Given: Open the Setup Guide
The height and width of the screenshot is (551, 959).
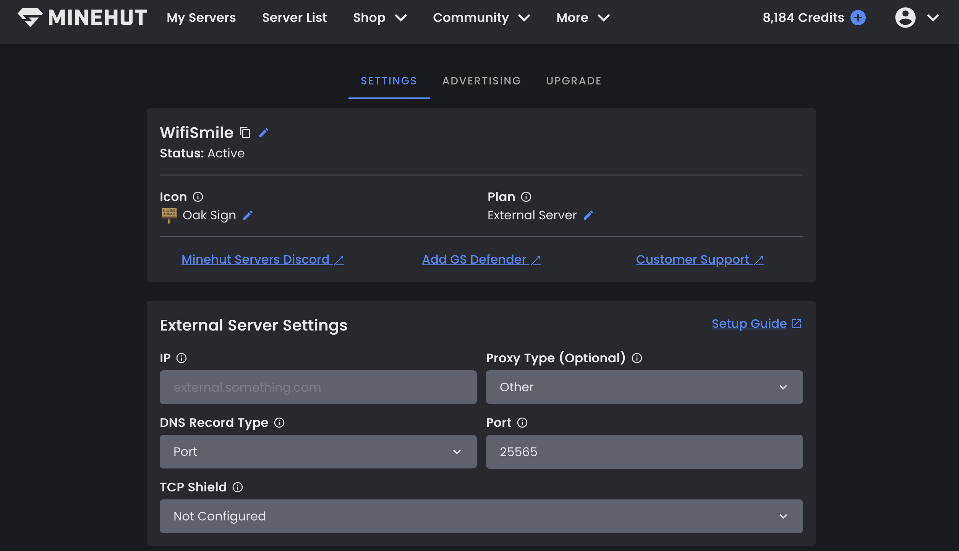Looking at the screenshot, I should [x=756, y=324].
